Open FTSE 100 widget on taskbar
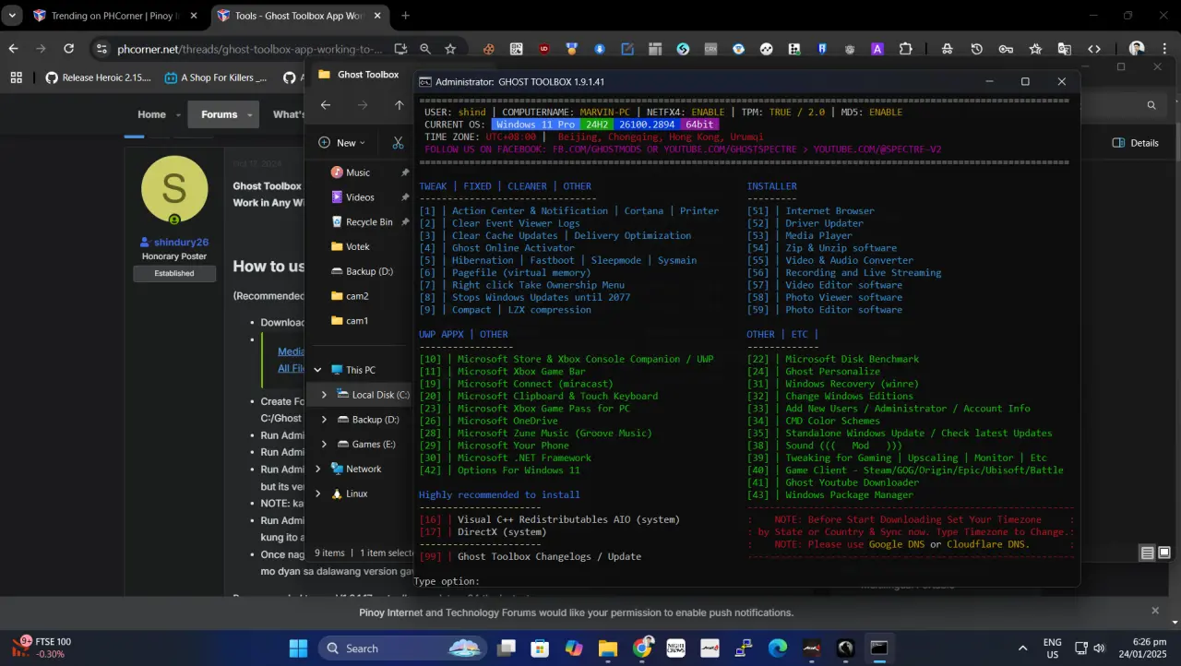Image resolution: width=1181 pixels, height=666 pixels. click(x=42, y=648)
